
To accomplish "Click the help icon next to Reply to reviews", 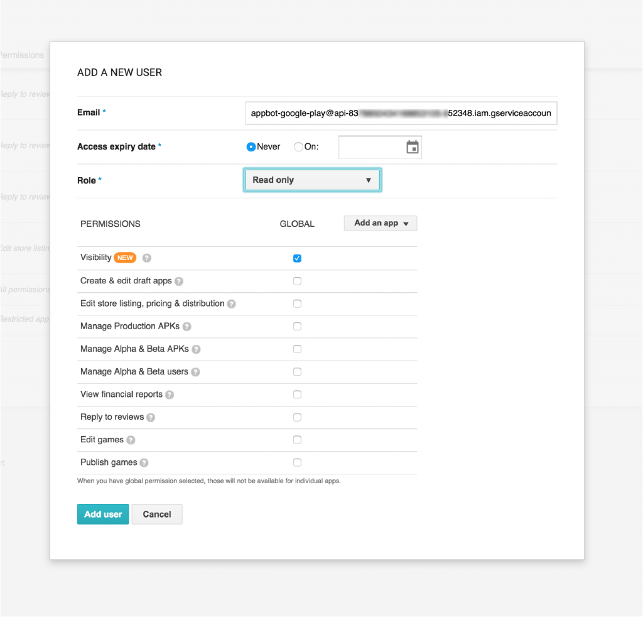I will click(x=151, y=417).
